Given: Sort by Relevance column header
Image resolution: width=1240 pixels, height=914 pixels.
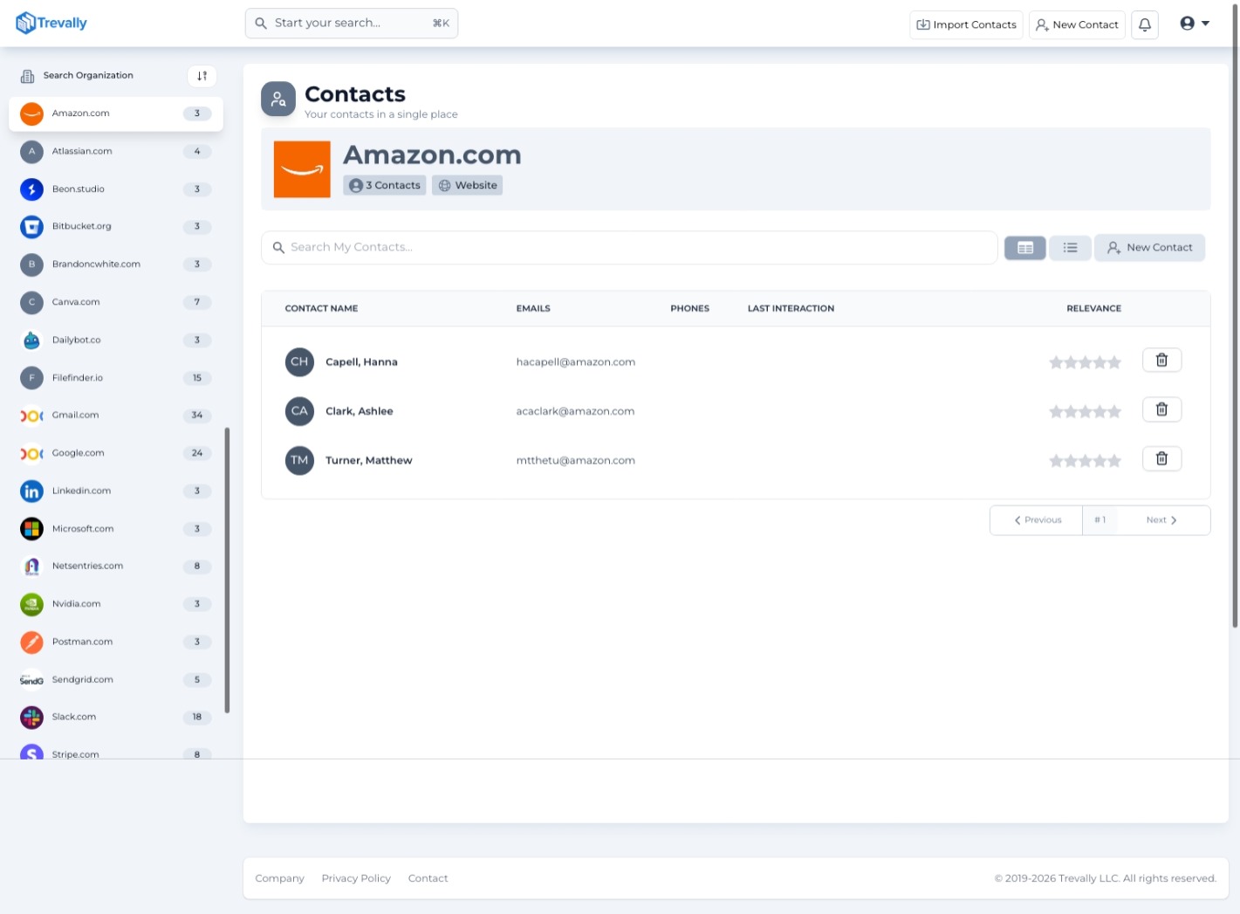Looking at the screenshot, I should tap(1093, 308).
